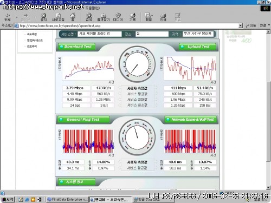Expand the address bar URL dropdown
The image size is (271, 203).
pyautogui.click(x=240, y=26)
